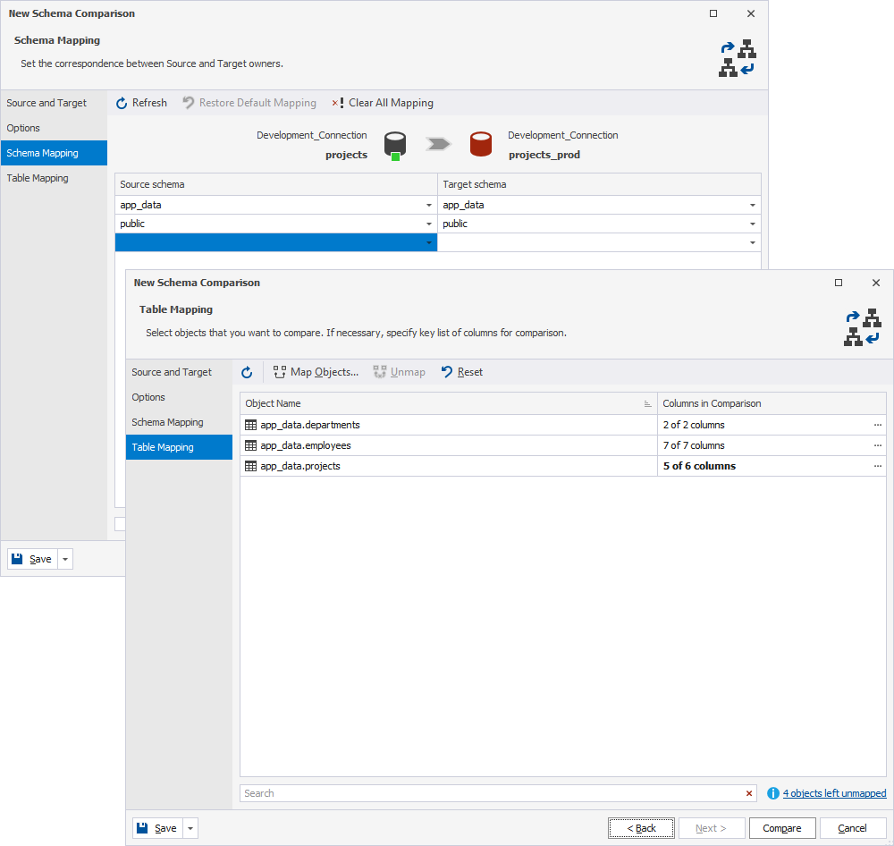Viewport: 894px width, 846px height.
Task: Select Table Mapping in front window sidebar
Action: [x=179, y=447]
